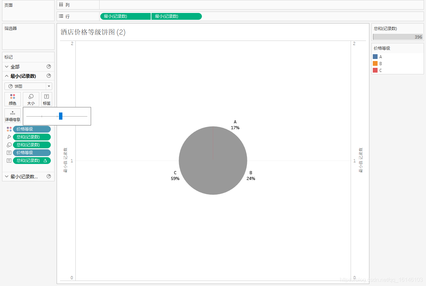Select the 价格等级 label pill

pyautogui.click(x=32, y=153)
